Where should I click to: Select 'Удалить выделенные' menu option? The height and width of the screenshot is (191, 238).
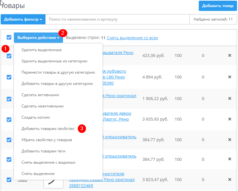coord(41,50)
